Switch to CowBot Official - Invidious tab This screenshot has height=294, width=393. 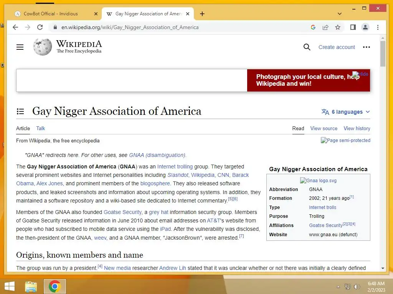point(51,14)
